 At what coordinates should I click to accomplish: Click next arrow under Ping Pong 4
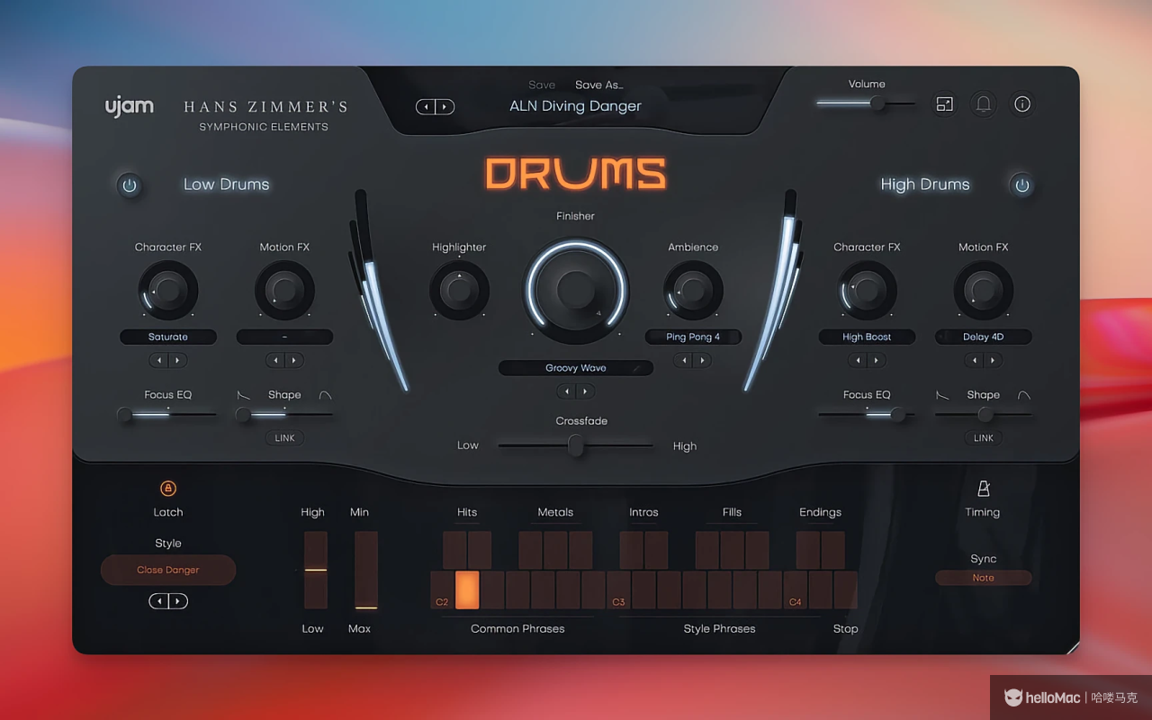coord(703,360)
